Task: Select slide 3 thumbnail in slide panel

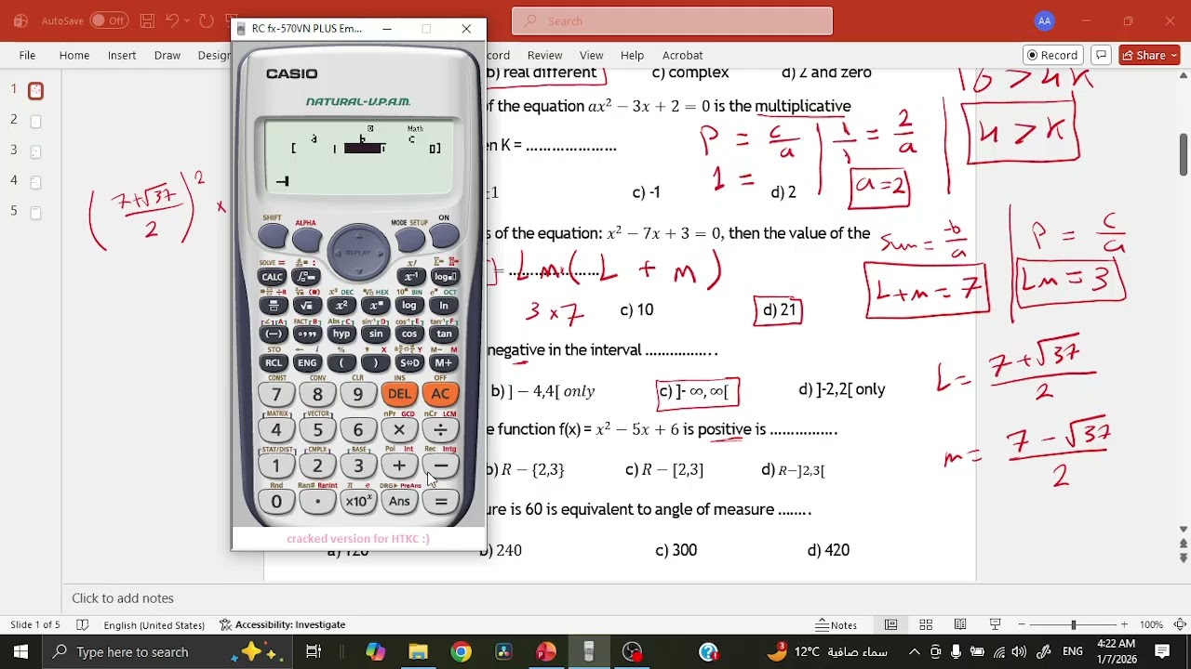Action: 35,151
